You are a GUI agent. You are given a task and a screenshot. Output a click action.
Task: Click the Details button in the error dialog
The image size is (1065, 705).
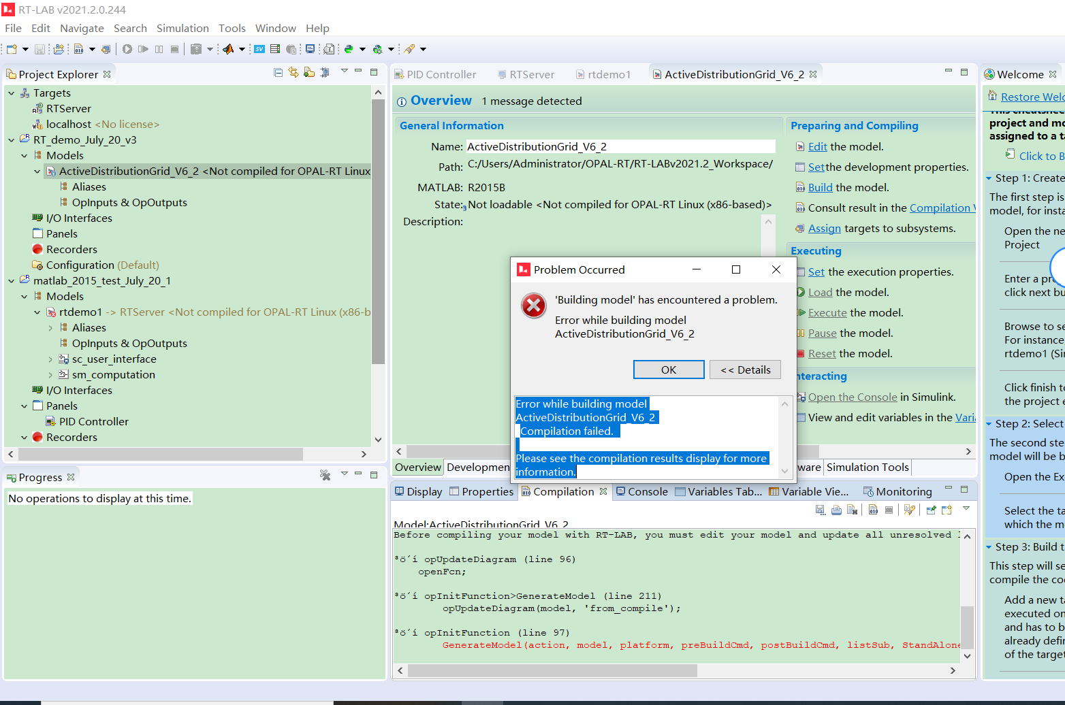[745, 370]
